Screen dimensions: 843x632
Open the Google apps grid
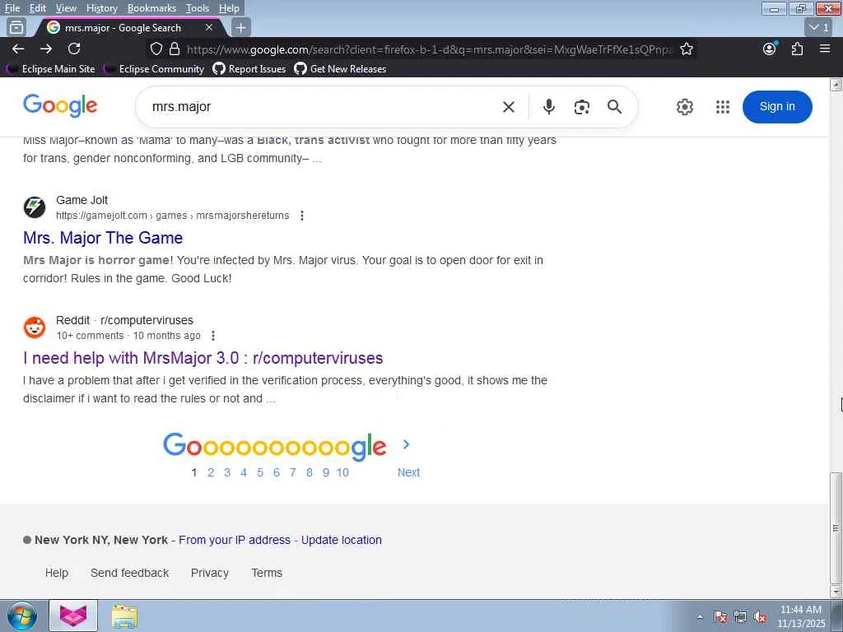click(x=723, y=107)
